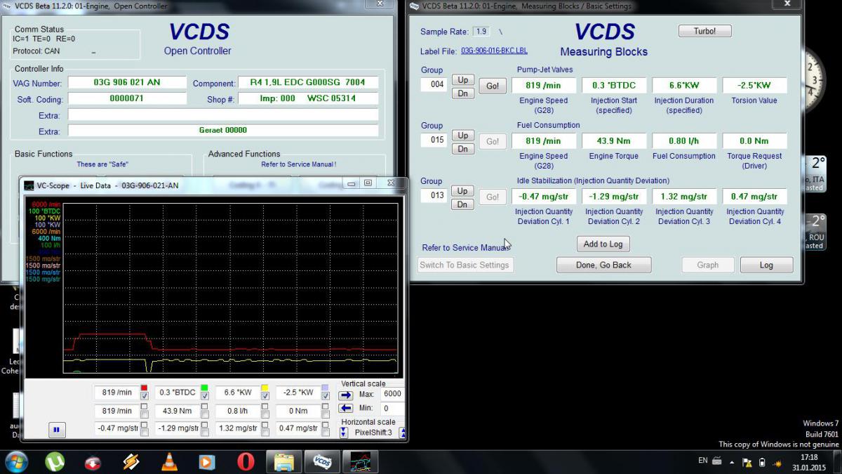The width and height of the screenshot is (842, 474).
Task: Click the vertical scale Max right-arrow icon
Action: pyautogui.click(x=345, y=395)
